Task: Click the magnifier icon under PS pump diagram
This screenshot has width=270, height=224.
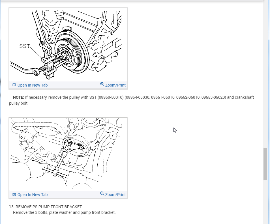Action: 102,193
